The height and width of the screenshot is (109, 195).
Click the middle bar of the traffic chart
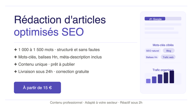[160, 79]
